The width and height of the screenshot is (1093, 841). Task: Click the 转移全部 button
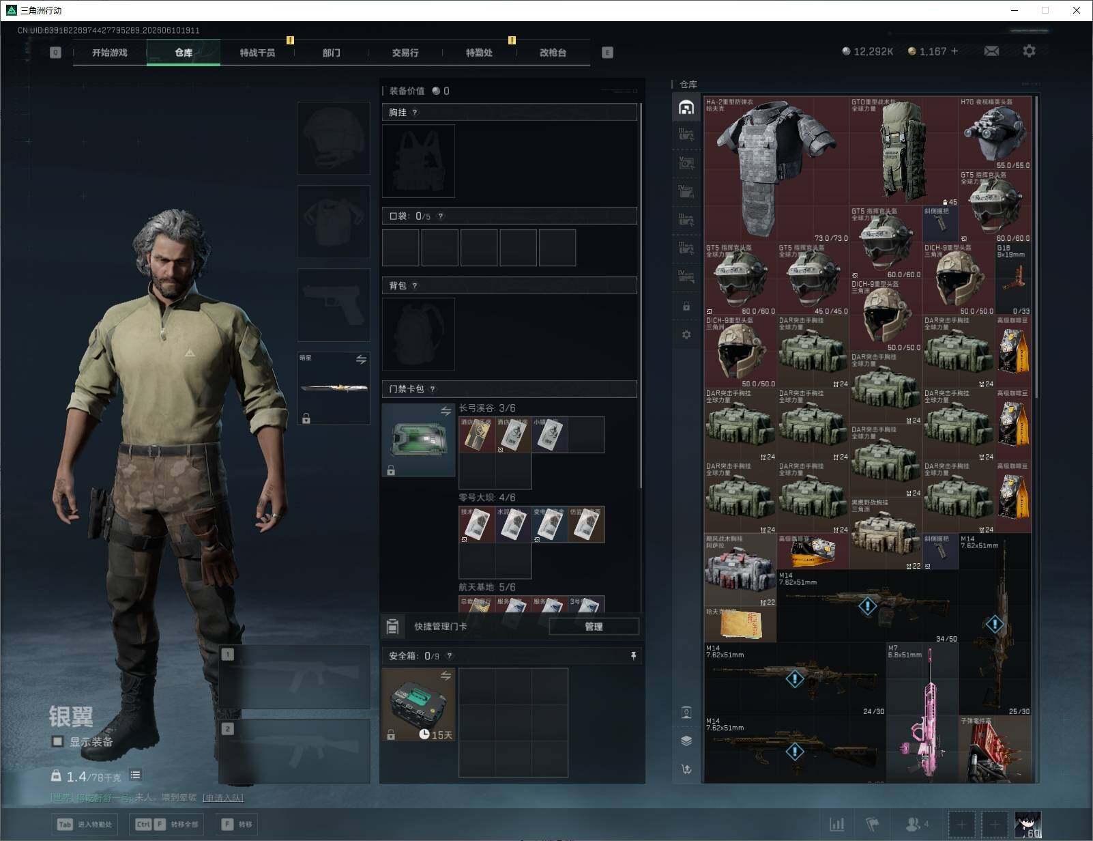(168, 825)
